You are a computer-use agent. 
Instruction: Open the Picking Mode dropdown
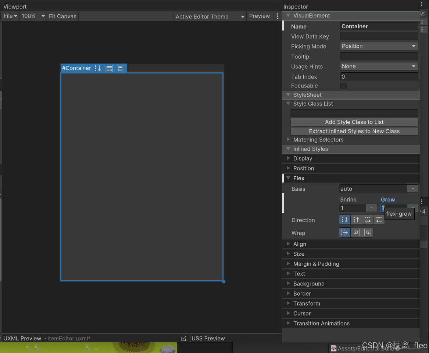click(379, 46)
